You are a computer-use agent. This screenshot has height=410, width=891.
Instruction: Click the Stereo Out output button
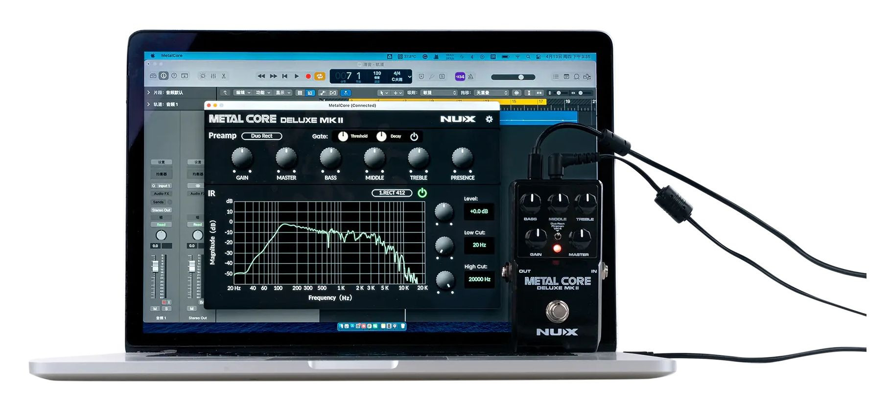pyautogui.click(x=161, y=210)
